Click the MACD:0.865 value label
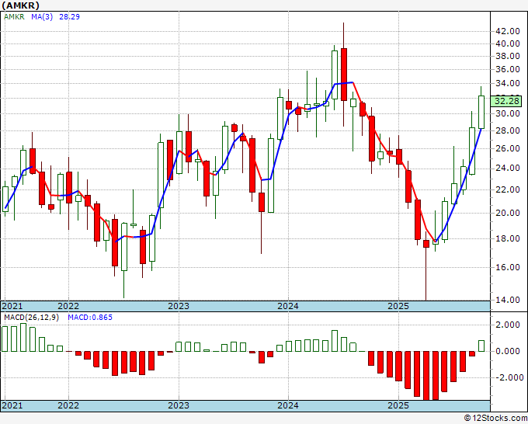This screenshot has width=528, height=424. [x=90, y=318]
